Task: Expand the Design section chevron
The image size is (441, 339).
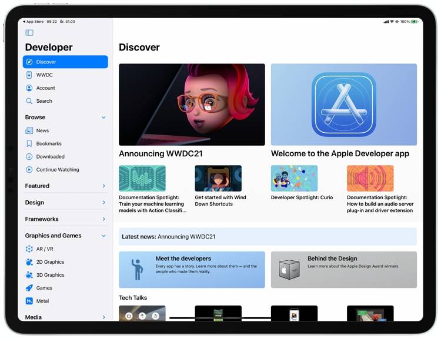Action: [x=103, y=203]
